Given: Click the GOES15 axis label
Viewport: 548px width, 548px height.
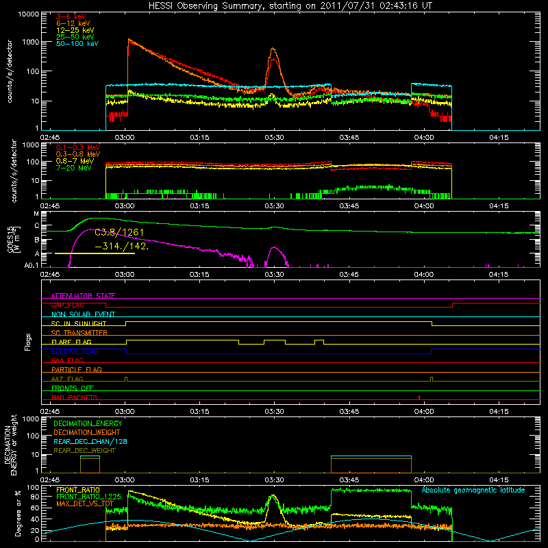Looking at the screenshot, I should 12,239.
